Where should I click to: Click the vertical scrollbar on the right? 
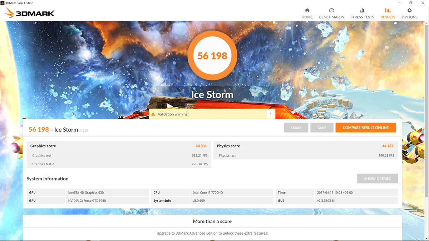pyautogui.click(x=427, y=111)
